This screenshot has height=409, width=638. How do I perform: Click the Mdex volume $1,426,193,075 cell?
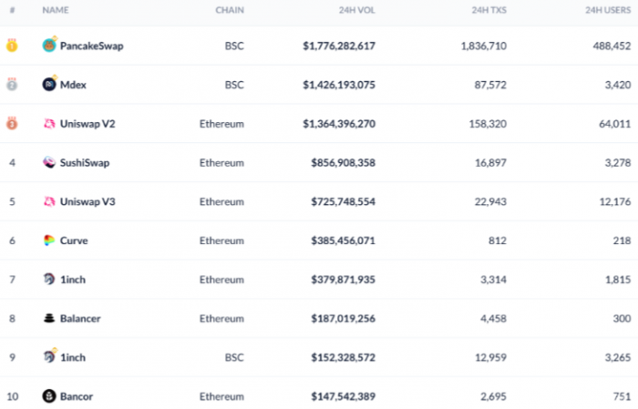coord(339,85)
